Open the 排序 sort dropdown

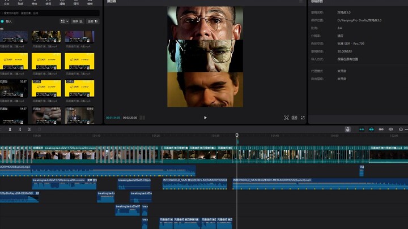(x=77, y=21)
